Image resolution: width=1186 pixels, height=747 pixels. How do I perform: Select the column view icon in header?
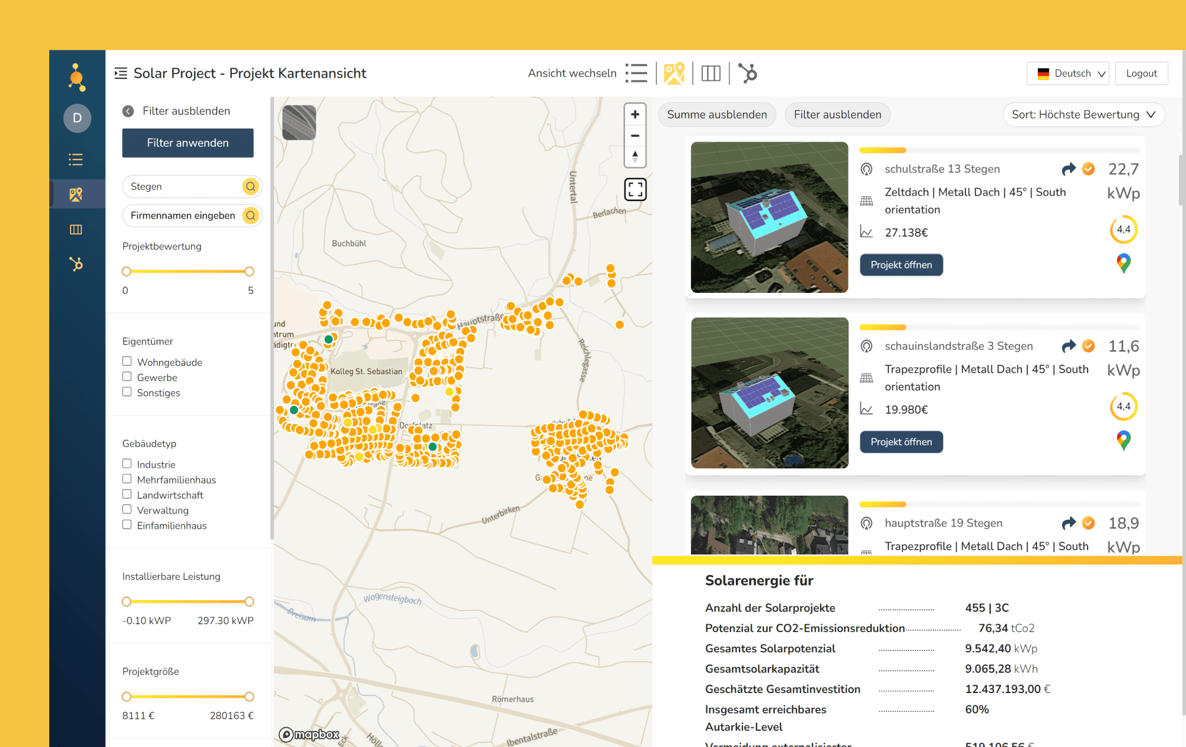[x=710, y=74]
